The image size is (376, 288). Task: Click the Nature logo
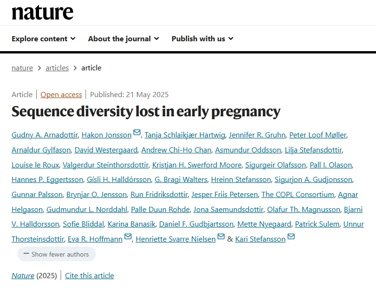click(x=42, y=12)
